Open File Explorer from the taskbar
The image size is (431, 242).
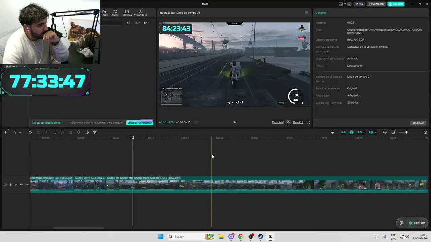tap(221, 237)
